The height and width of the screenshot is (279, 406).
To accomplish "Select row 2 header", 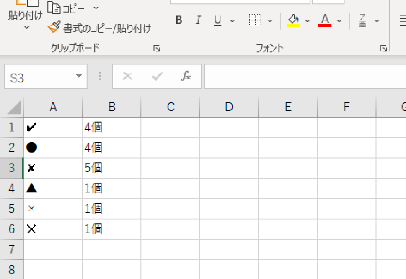I will pos(12,148).
